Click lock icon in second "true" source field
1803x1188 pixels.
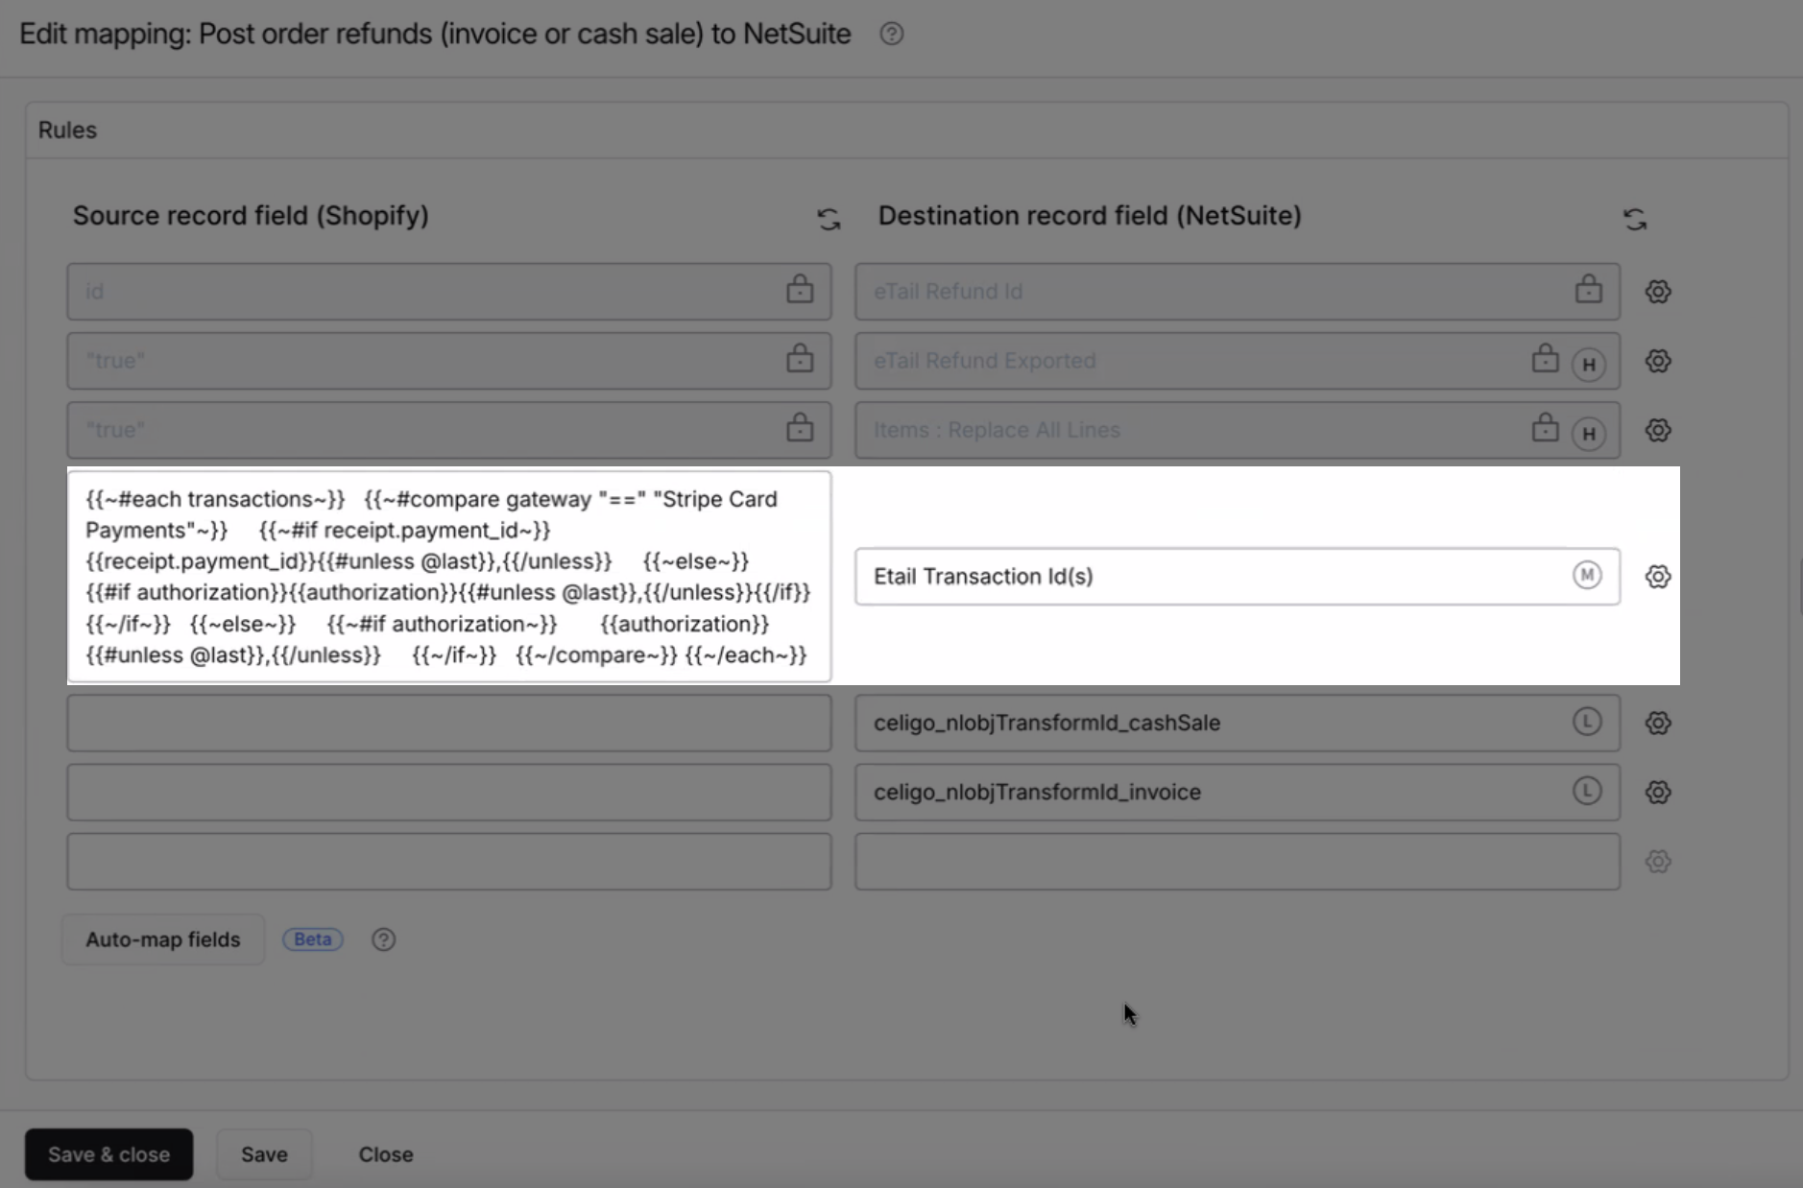point(800,427)
